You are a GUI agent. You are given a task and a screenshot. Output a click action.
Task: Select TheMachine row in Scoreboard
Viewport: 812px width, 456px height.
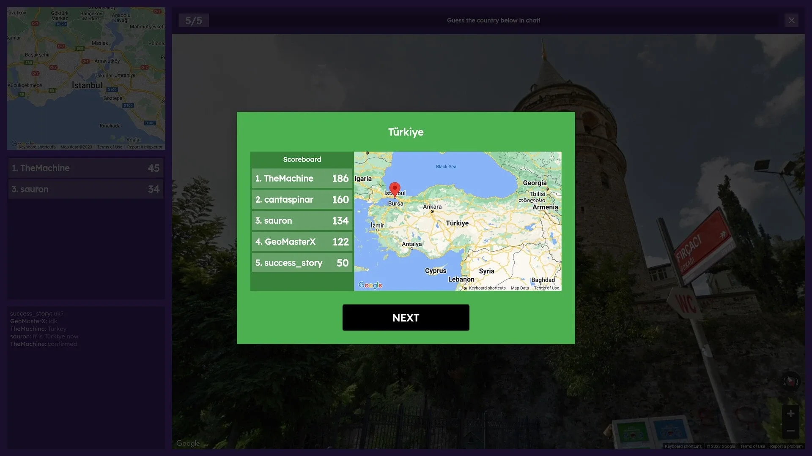pyautogui.click(x=302, y=179)
